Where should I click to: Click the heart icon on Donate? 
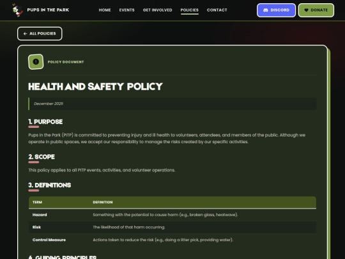click(306, 10)
